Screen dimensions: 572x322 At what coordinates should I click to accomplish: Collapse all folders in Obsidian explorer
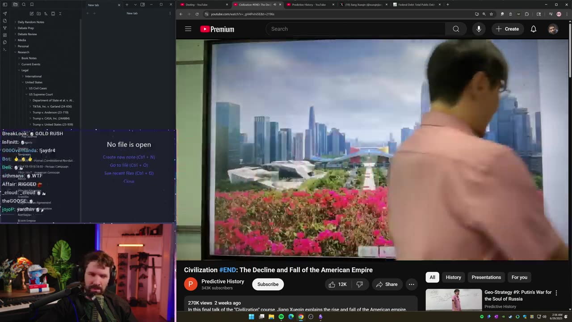point(60,13)
